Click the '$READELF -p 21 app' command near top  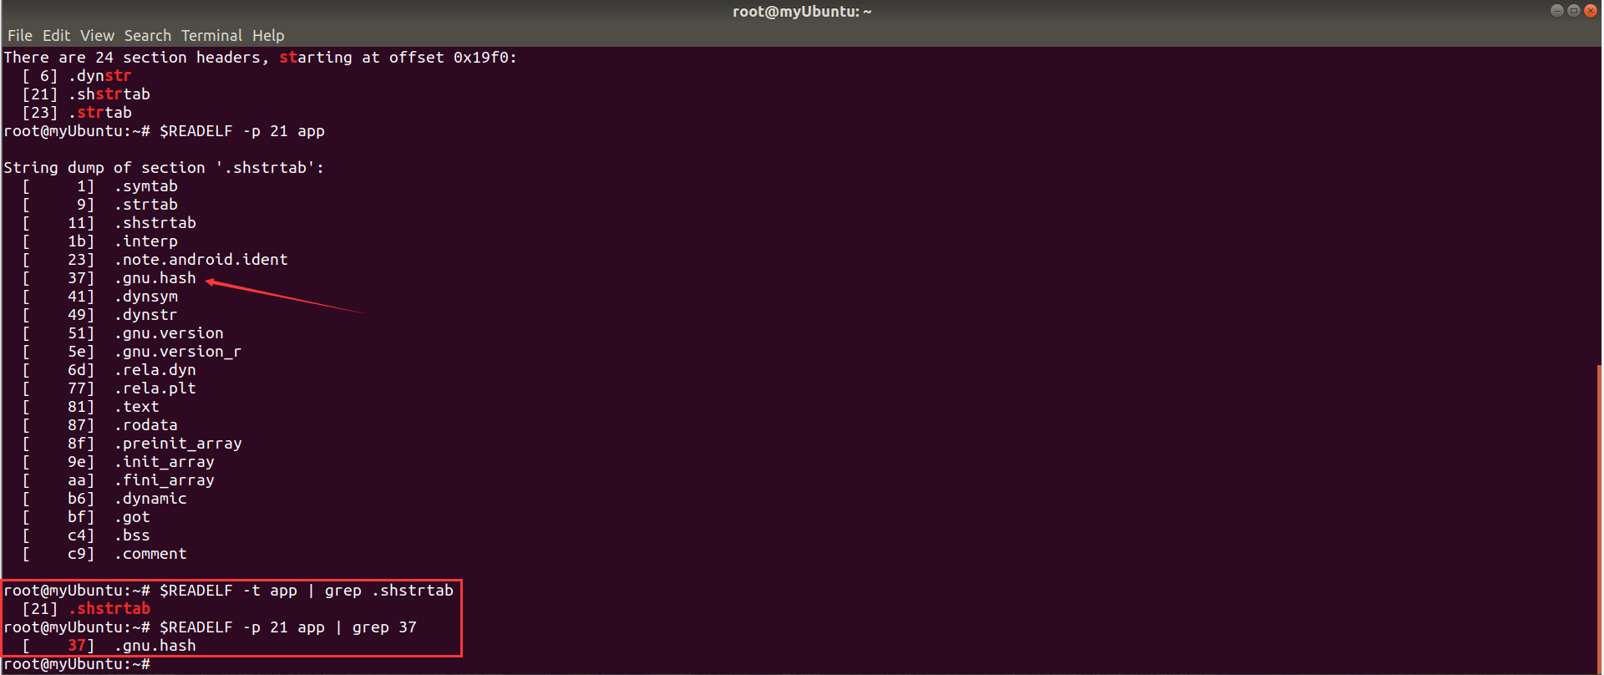click(242, 131)
